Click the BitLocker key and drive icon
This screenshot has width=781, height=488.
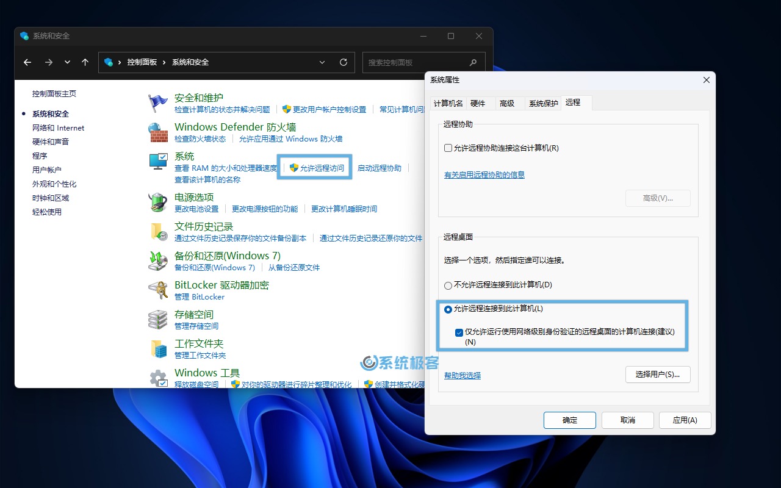158,290
